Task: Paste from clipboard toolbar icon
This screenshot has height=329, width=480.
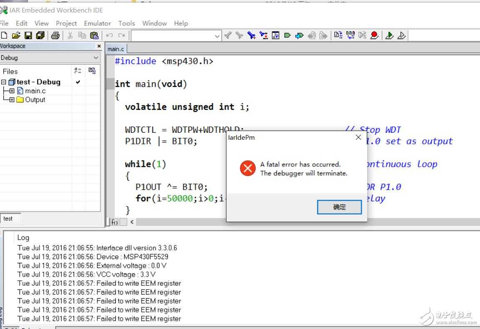Action: pos(94,35)
